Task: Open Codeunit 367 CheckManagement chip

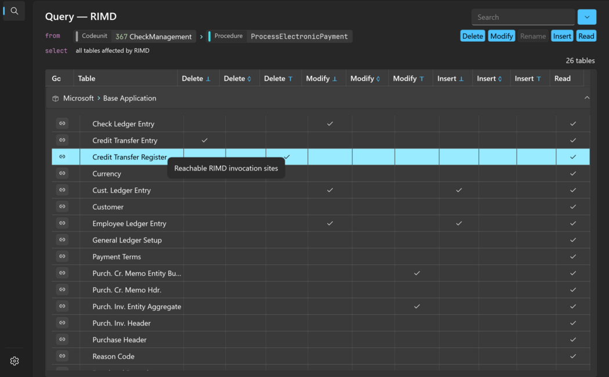Action: coord(135,37)
